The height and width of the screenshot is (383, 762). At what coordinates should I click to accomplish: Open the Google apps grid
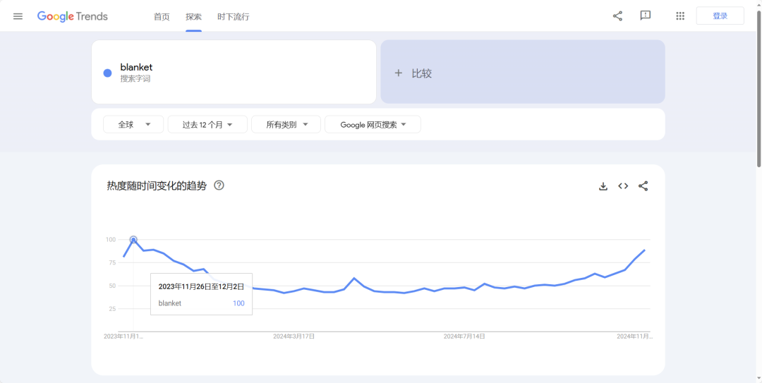(680, 16)
